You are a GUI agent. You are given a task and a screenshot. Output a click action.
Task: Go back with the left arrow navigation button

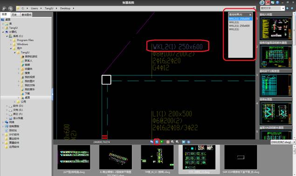coord(4,8)
